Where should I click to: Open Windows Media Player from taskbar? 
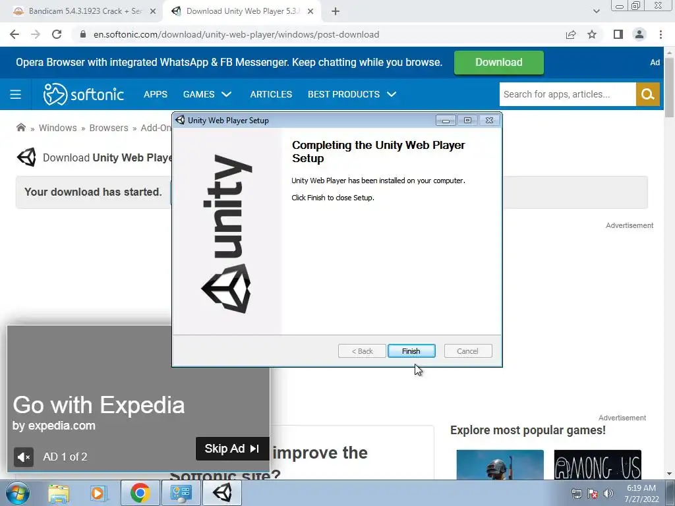click(98, 493)
